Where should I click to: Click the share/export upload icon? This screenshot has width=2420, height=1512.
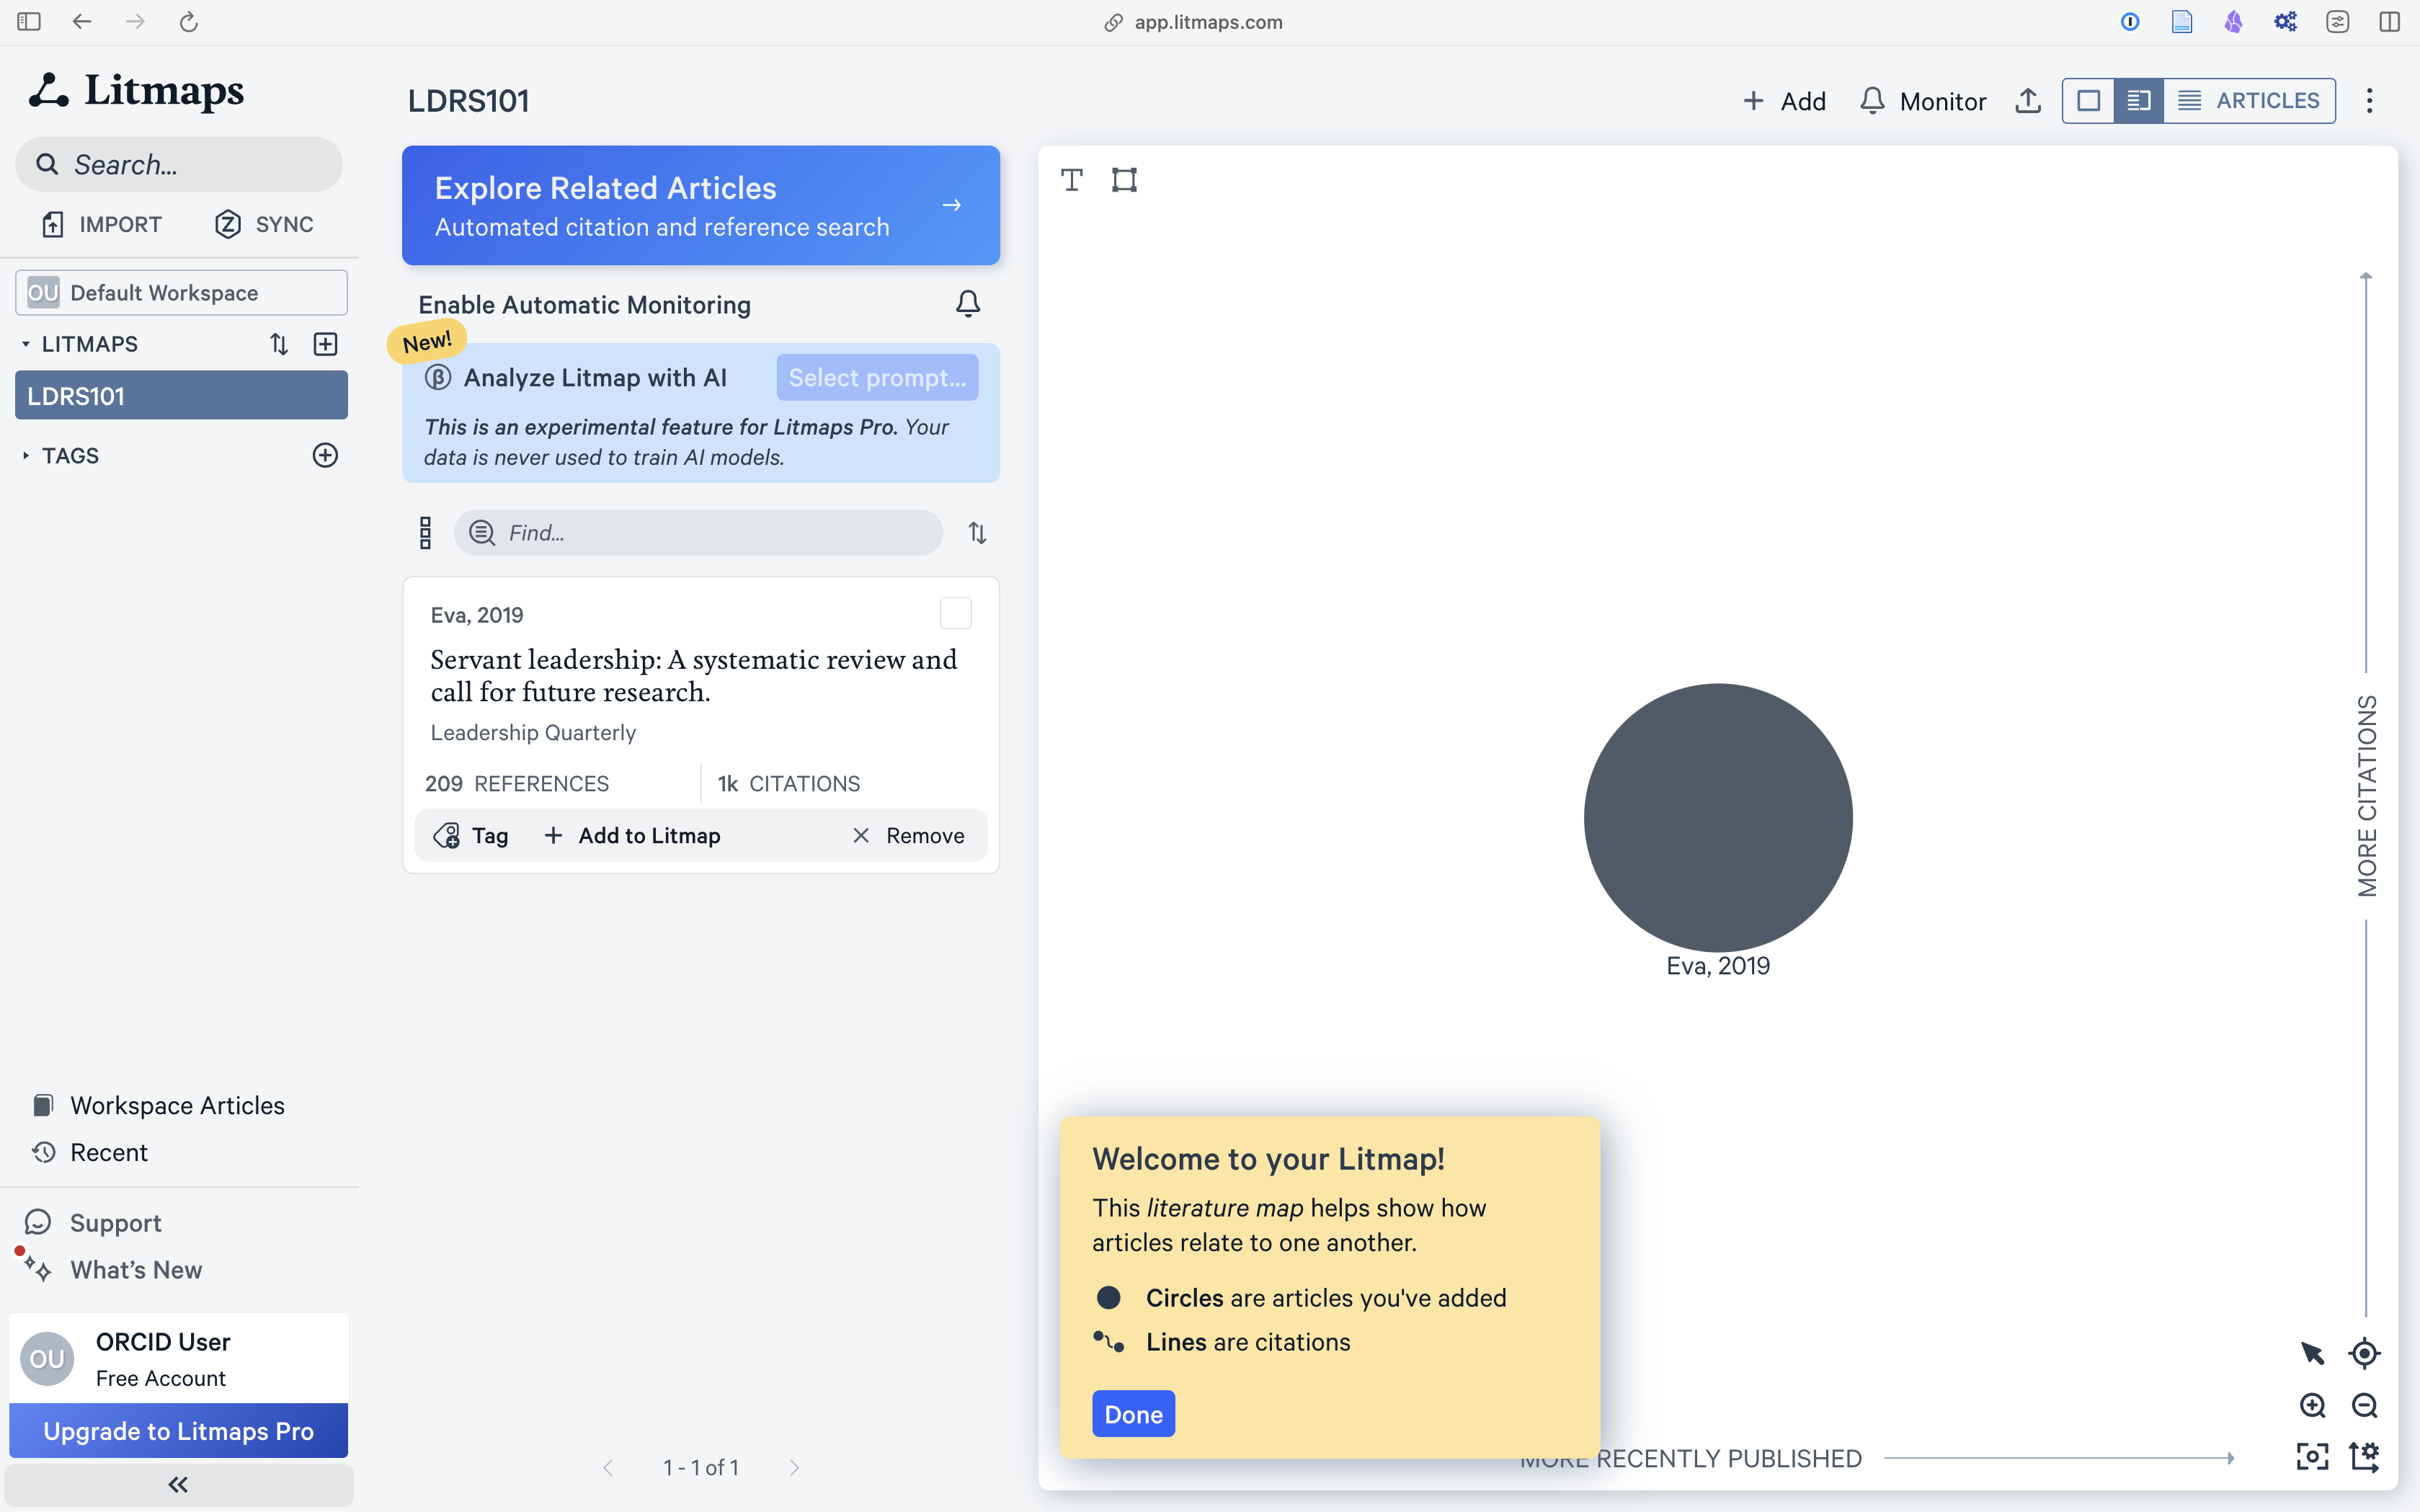click(2028, 101)
